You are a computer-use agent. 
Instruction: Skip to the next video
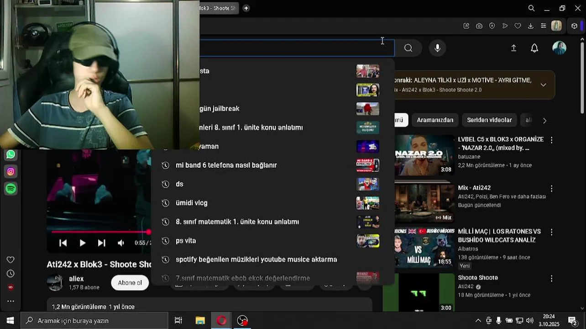coord(101,243)
